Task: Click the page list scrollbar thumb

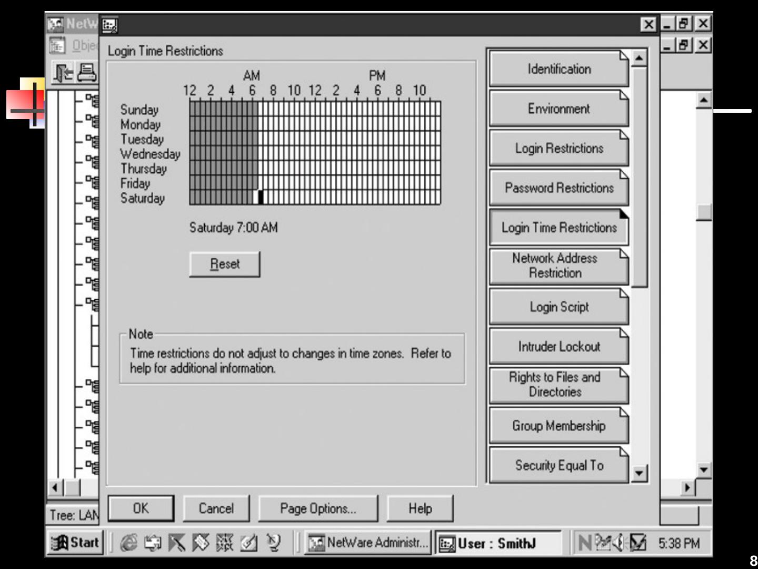Action: [639, 176]
